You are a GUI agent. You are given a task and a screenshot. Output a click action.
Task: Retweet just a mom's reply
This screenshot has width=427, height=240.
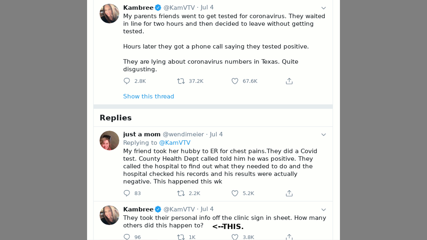tap(181, 193)
